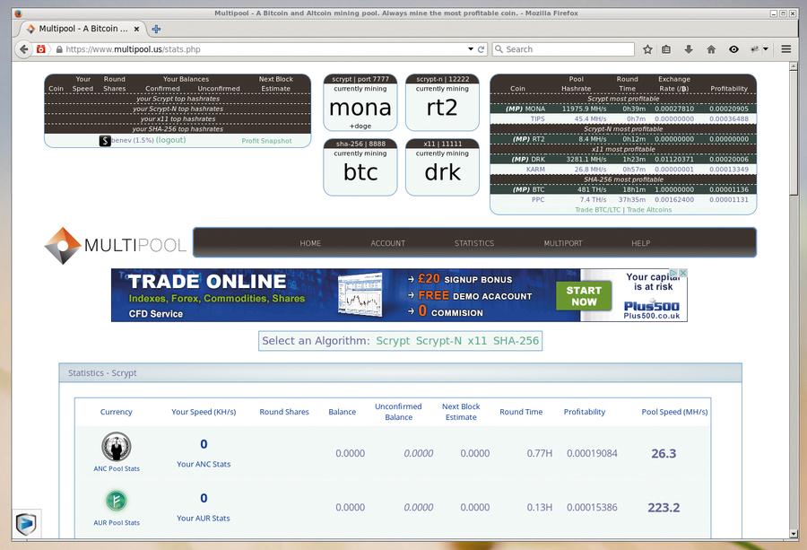Expand dropdown next to the extension toolbar icon
This screenshot has height=550, width=807.
[x=766, y=49]
